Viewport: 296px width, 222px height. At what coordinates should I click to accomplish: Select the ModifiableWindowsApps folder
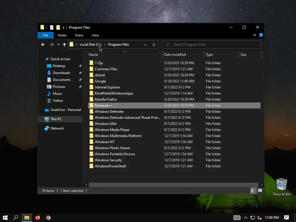coord(114,93)
